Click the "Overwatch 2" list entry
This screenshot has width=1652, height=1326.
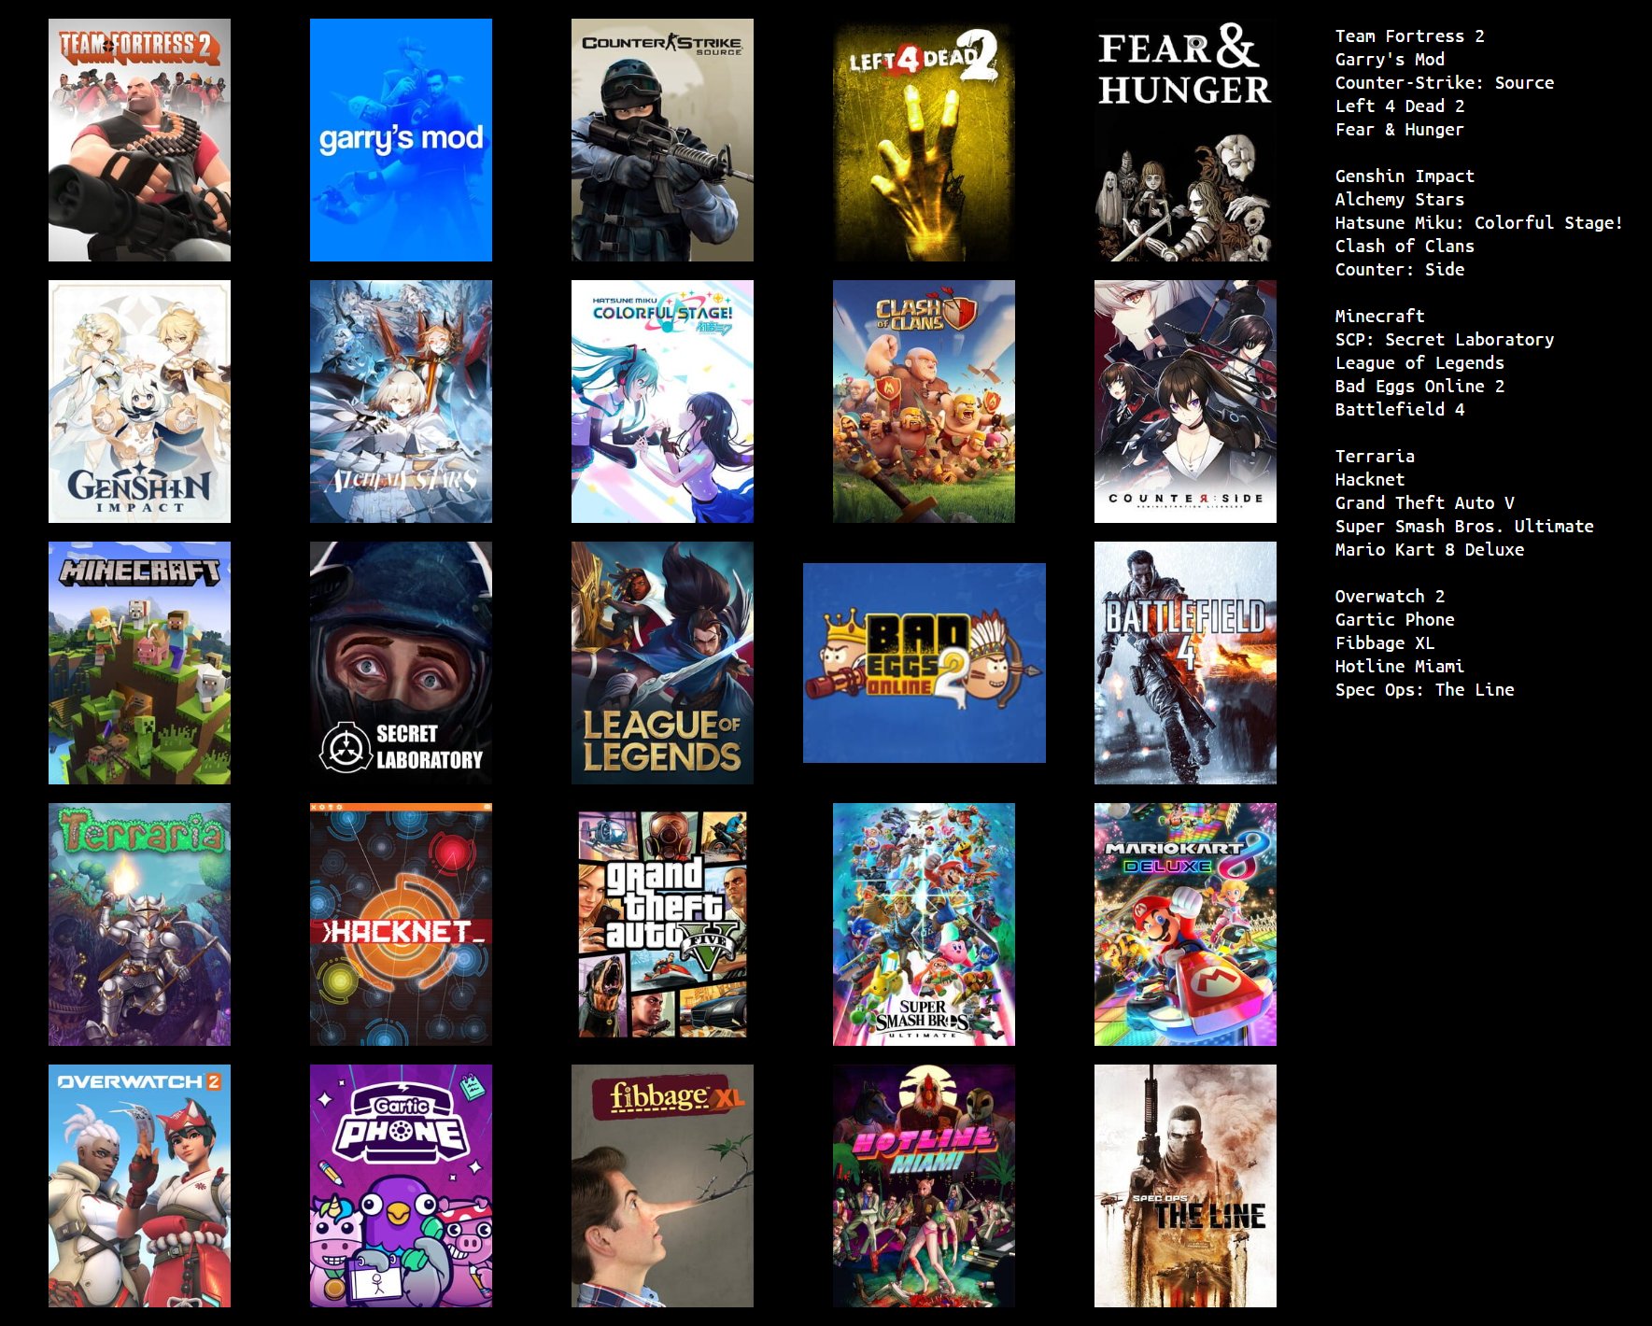(x=1390, y=597)
